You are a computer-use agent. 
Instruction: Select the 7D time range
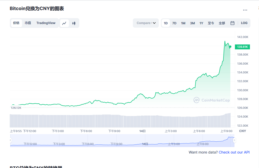click(x=174, y=23)
